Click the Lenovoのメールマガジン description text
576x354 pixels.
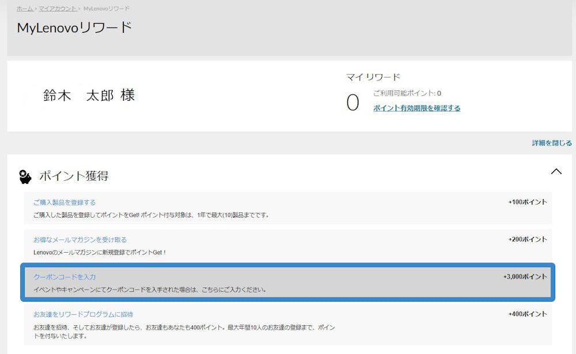point(100,253)
